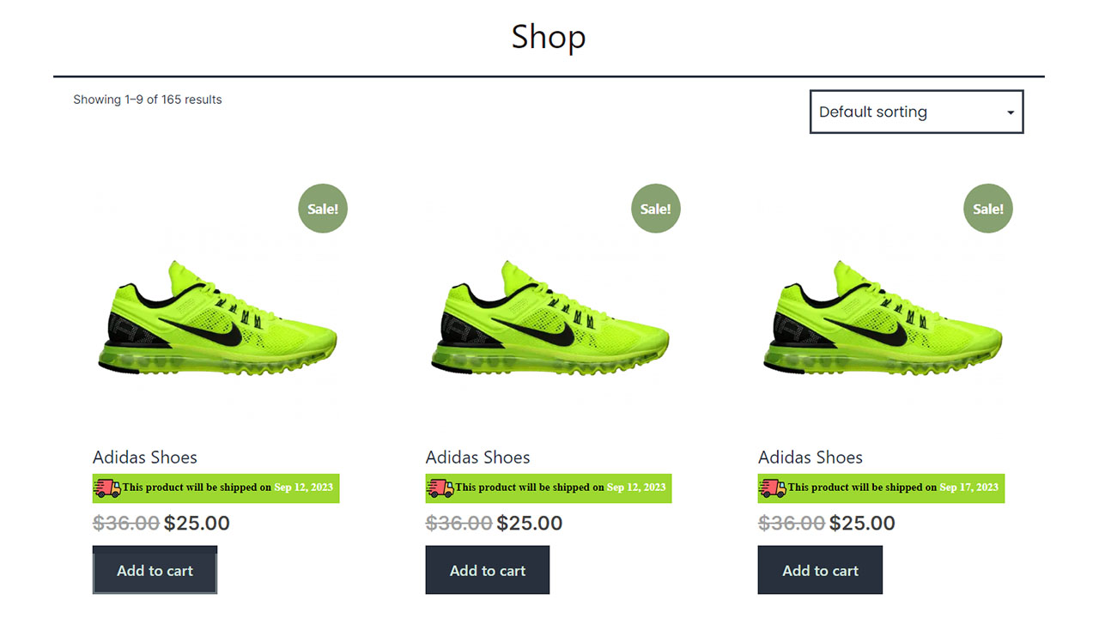Click the sorting dropdown arrow
The width and height of the screenshot is (1099, 618).
click(x=1011, y=112)
